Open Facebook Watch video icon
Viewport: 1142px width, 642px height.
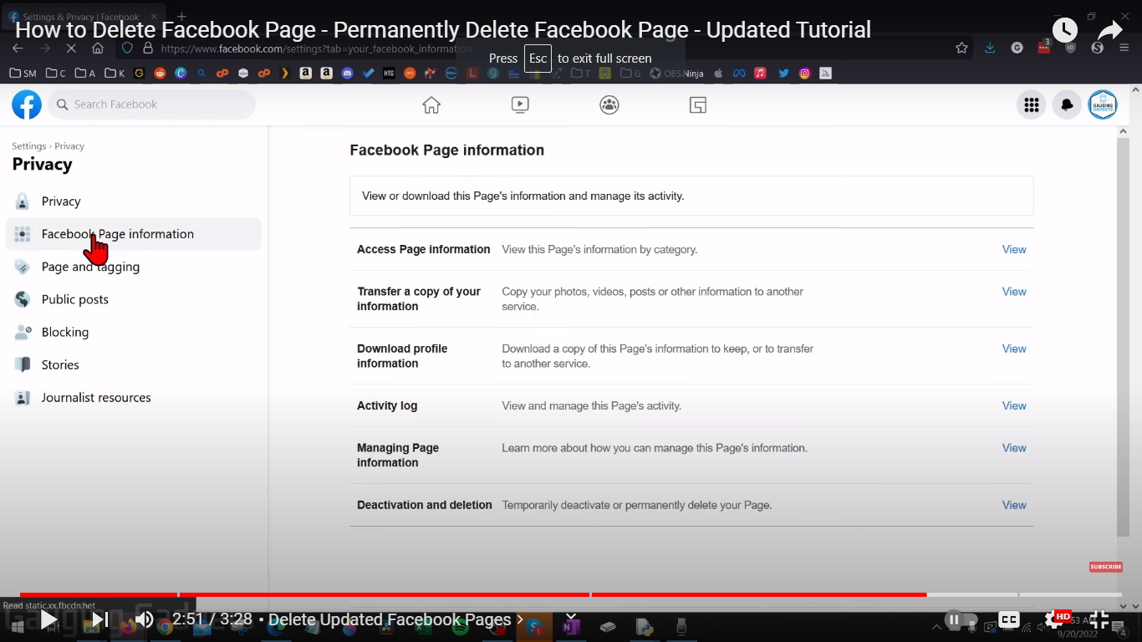pyautogui.click(x=519, y=104)
